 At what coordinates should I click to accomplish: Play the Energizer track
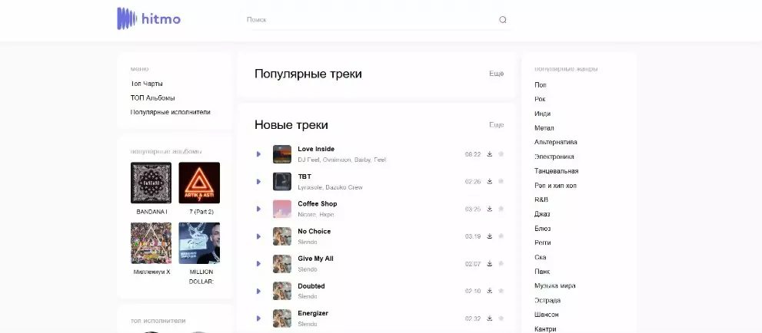click(x=258, y=318)
